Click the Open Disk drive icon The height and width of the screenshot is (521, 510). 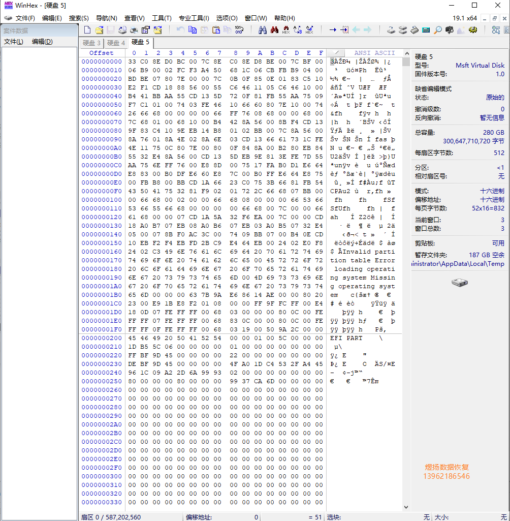coord(391,30)
